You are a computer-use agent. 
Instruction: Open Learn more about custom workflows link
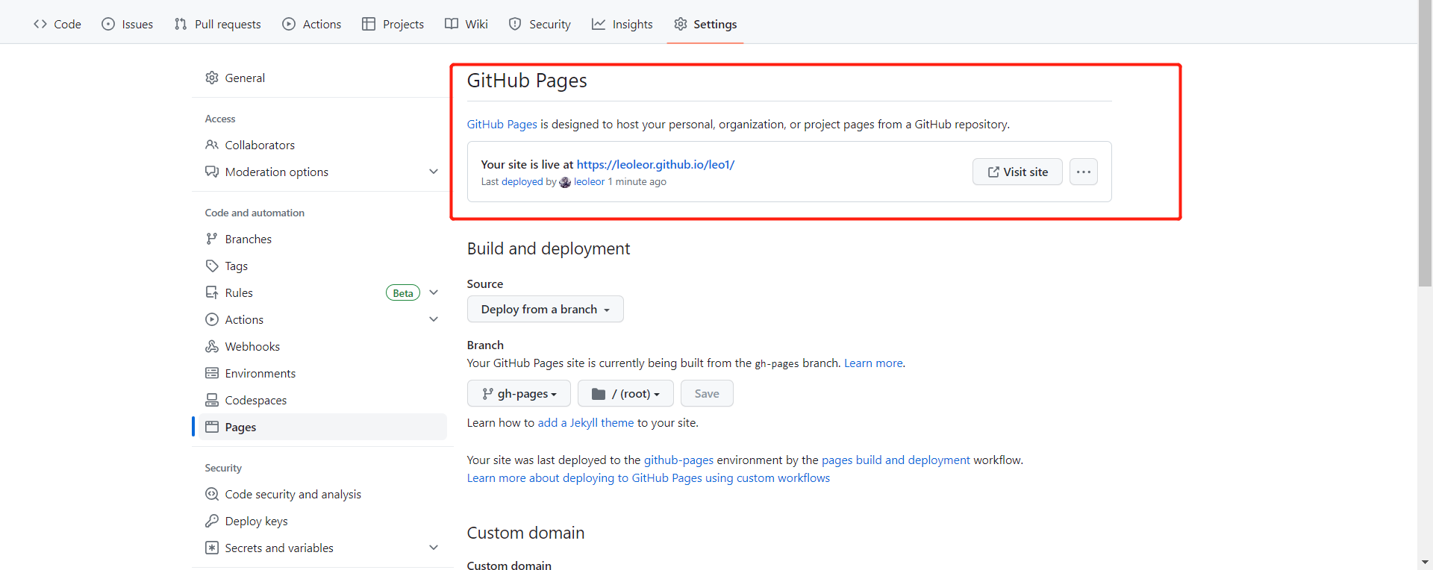pyautogui.click(x=649, y=477)
